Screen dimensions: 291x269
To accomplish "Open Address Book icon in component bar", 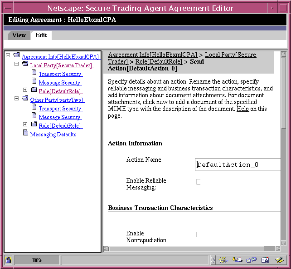I will click(x=265, y=260).
